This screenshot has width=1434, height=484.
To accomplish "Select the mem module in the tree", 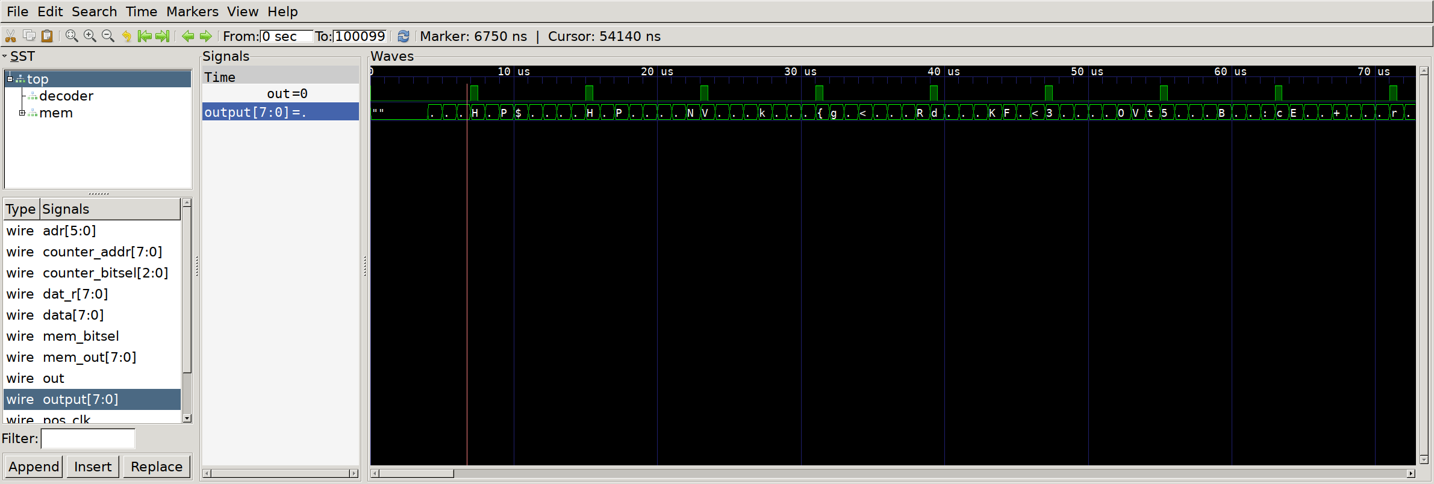I will pyautogui.click(x=56, y=113).
